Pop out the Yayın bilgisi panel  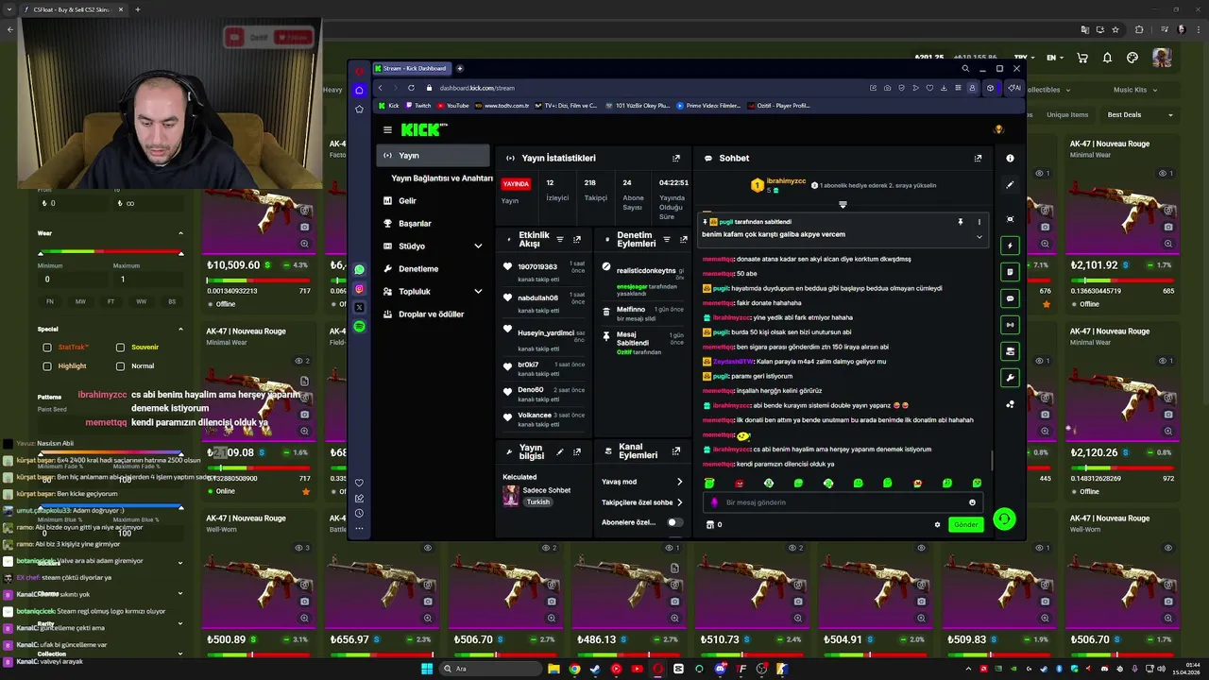coord(577,452)
